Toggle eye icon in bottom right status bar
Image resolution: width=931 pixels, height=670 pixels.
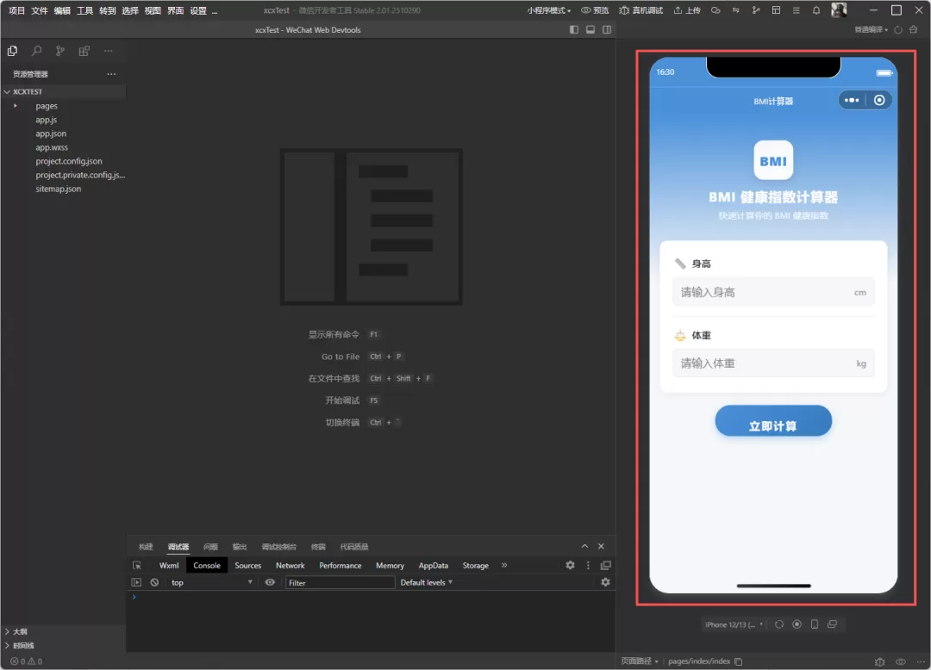click(x=901, y=661)
